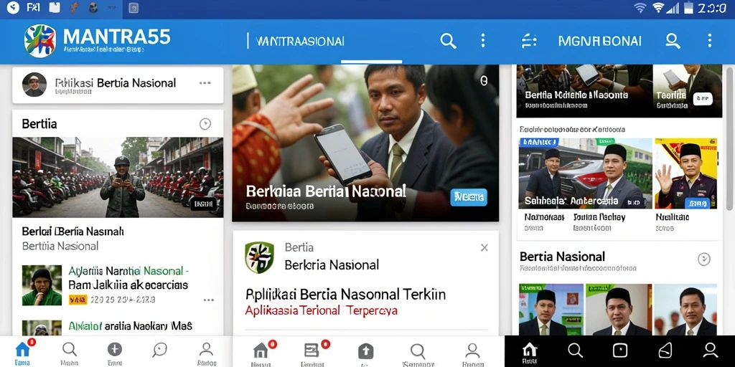Screen dimensions: 735x367
Task: Tap Sutiite Naohay name caption
Action: tap(599, 217)
